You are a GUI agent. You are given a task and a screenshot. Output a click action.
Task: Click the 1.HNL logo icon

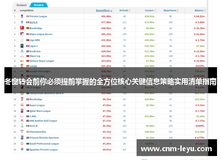pyautogui.click(x=22, y=116)
